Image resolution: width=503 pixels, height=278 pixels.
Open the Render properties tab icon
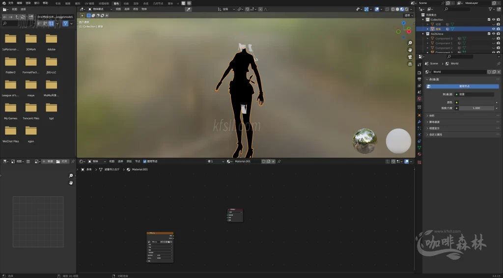419,73
